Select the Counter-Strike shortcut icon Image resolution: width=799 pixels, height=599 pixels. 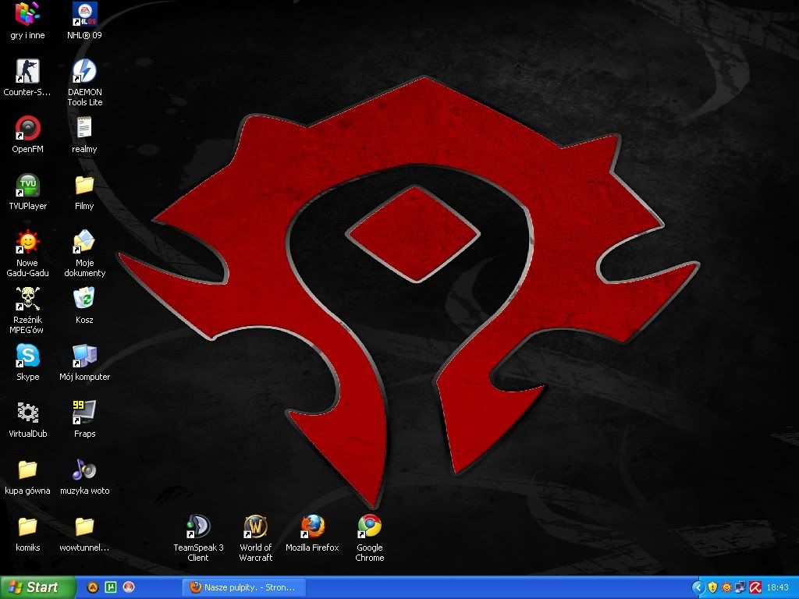pyautogui.click(x=28, y=72)
